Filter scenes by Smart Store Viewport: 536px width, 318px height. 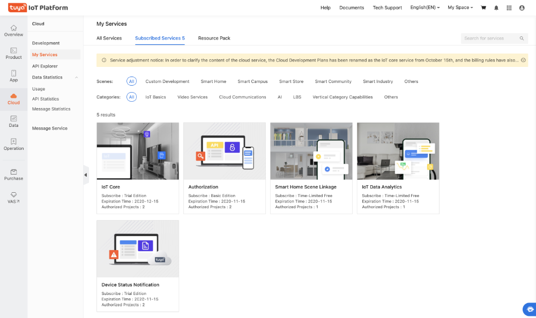tap(291, 81)
